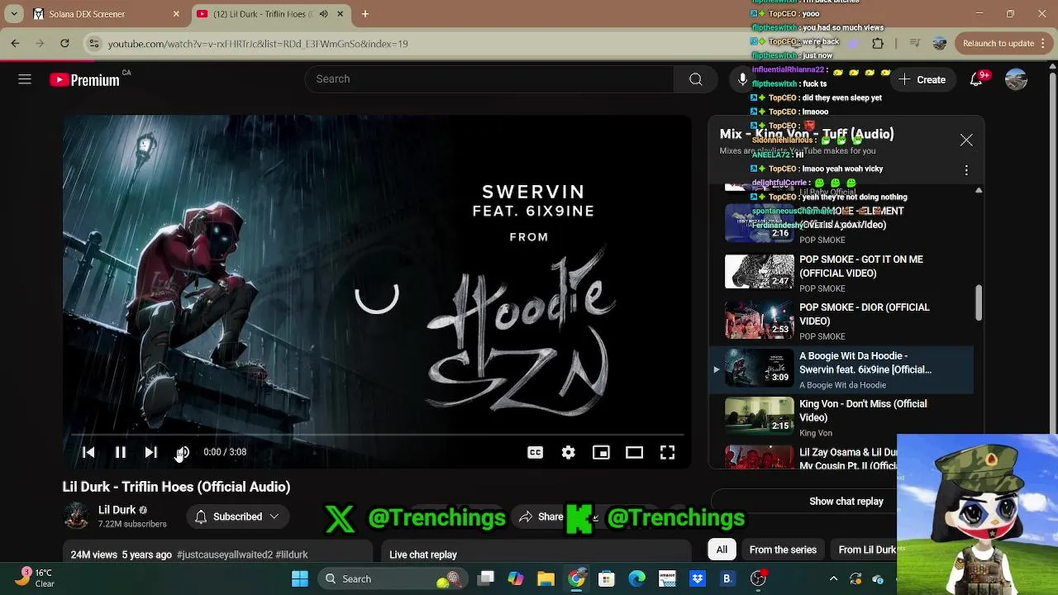This screenshot has height=595, width=1058.
Task: Select POP SMOKE - DIOR (OFFICIAL VIDEO) entry
Action: click(x=843, y=321)
